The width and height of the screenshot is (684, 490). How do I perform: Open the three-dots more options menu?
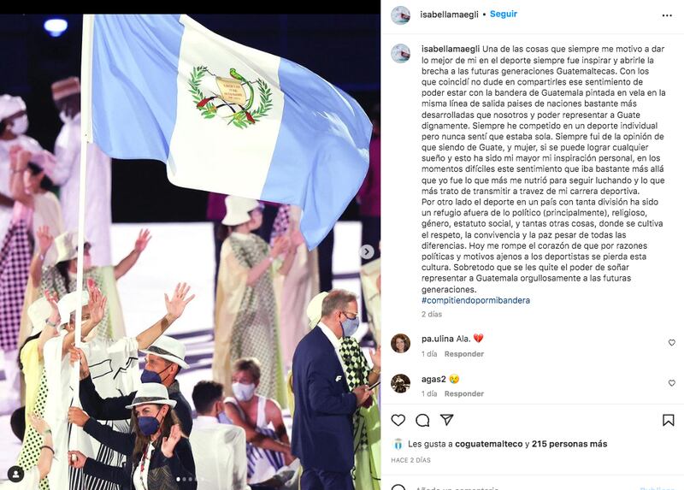tap(667, 15)
